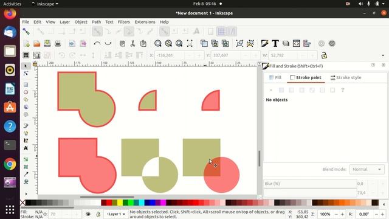The image size is (389, 219).
Task: Click Activities in the top bar
Action: coord(12,4)
